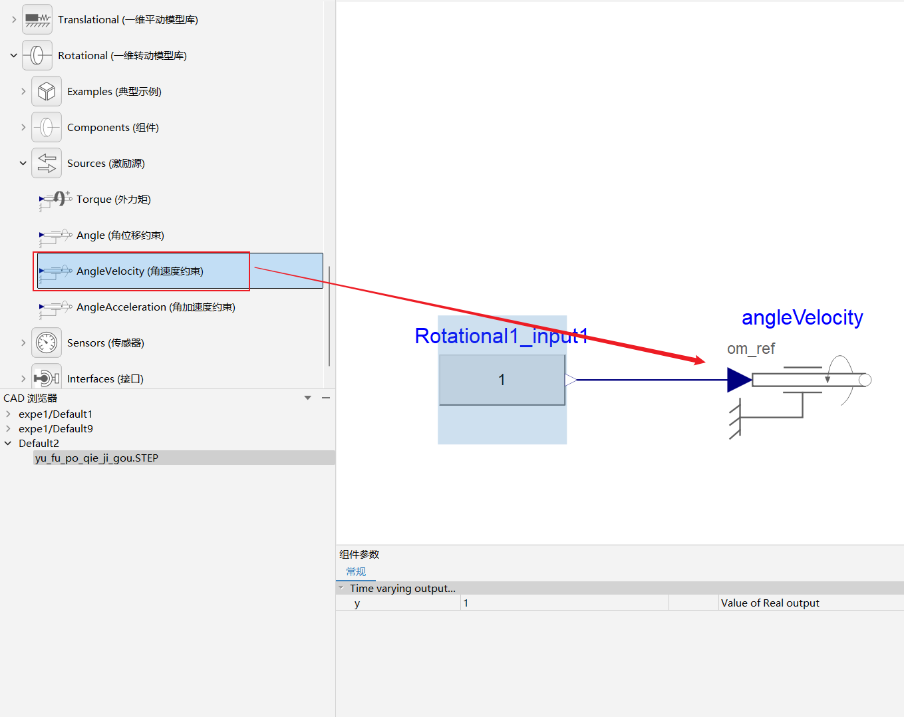Click the Torque source icon
904x717 pixels.
click(56, 200)
